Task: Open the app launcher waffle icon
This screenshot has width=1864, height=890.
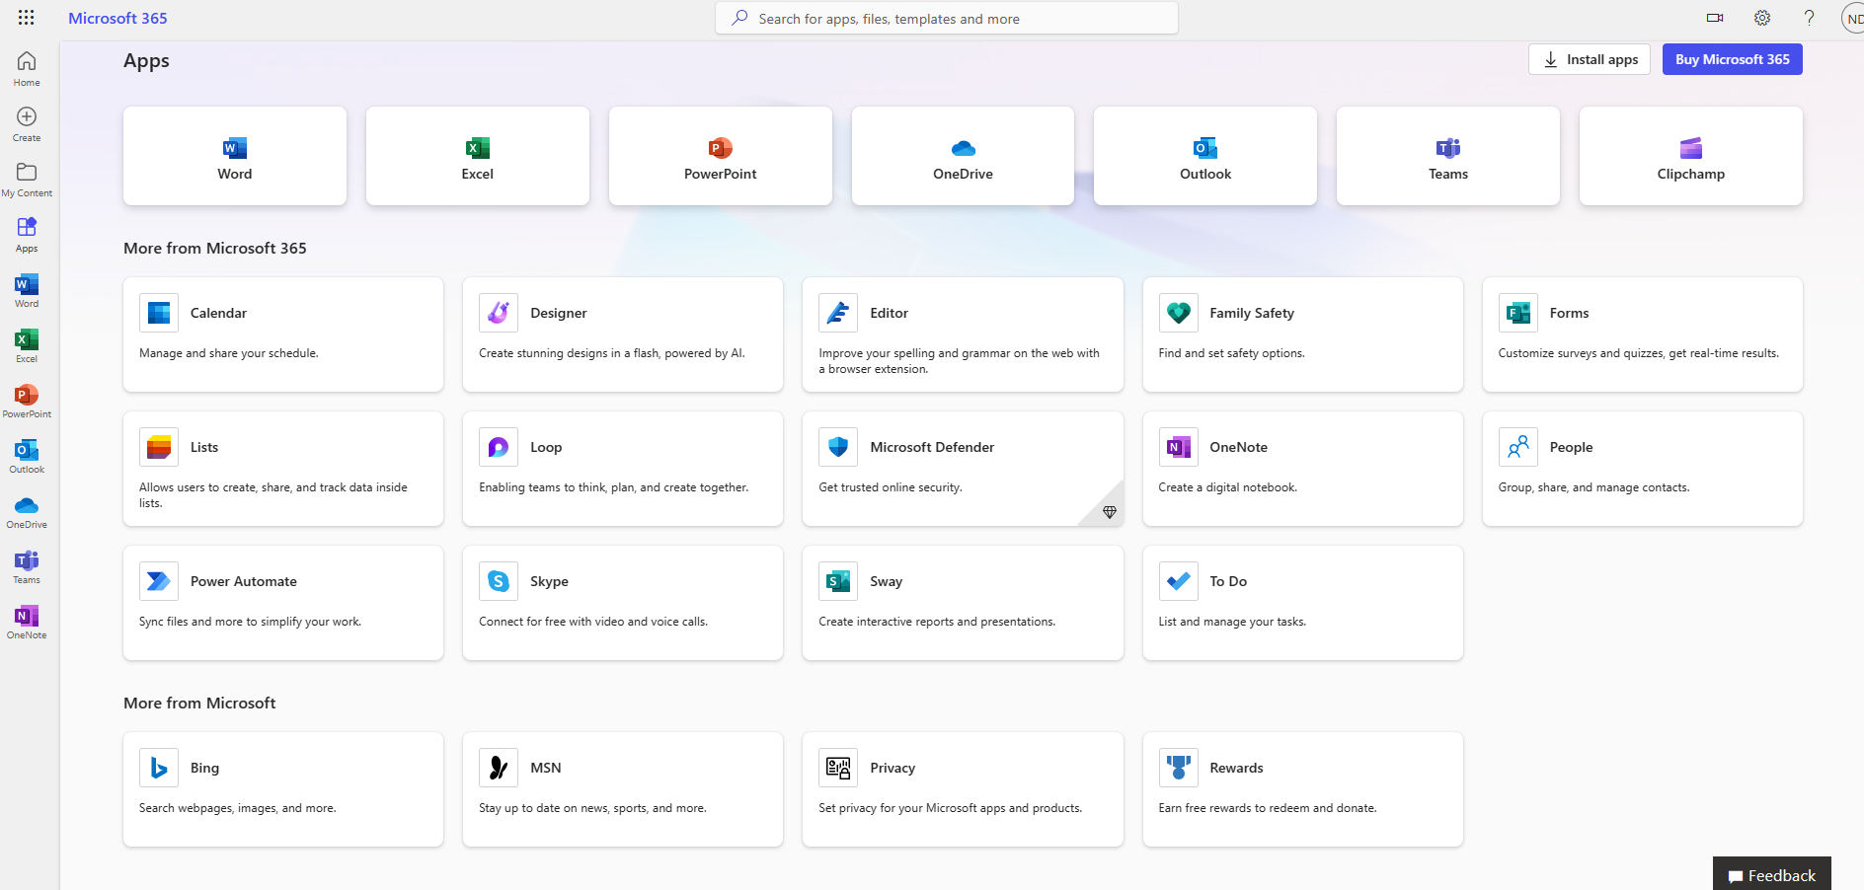Action: [x=27, y=18]
